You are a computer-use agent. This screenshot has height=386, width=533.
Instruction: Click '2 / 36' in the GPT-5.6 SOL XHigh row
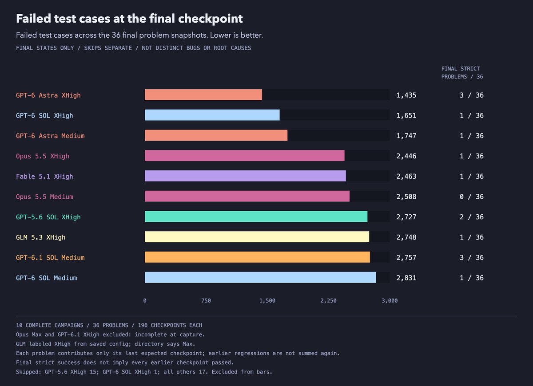click(472, 217)
